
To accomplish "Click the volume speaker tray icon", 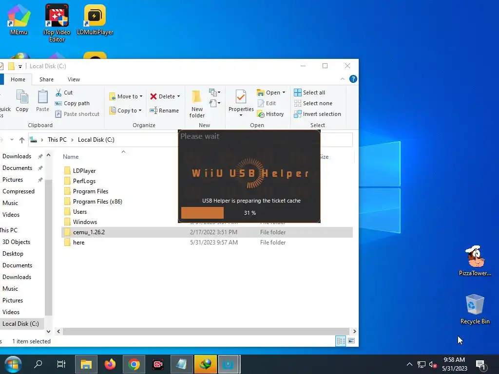I will click(x=433, y=364).
